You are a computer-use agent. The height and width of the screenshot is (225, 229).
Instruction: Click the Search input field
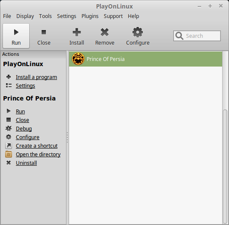pos(197,36)
